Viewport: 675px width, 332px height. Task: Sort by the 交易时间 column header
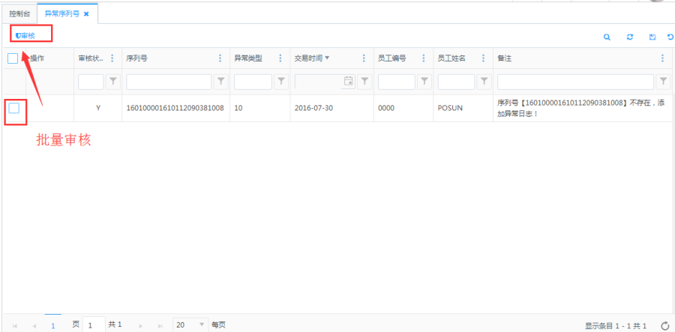pyautogui.click(x=308, y=58)
